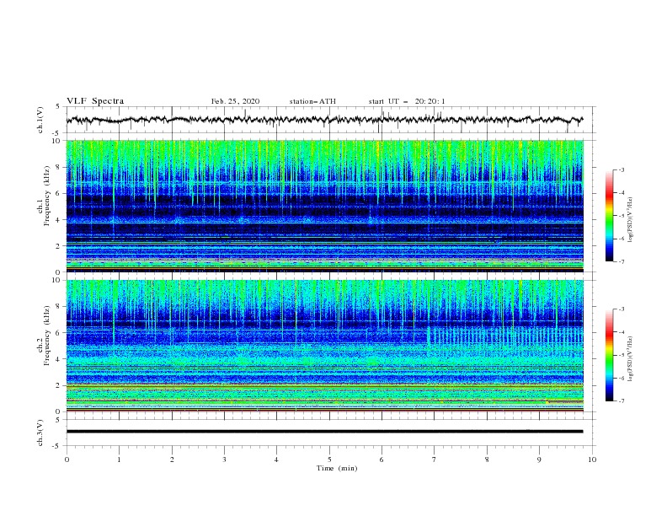Select the 'start UT = 20:20:1' text
This screenshot has height=516, width=667.
(407, 101)
